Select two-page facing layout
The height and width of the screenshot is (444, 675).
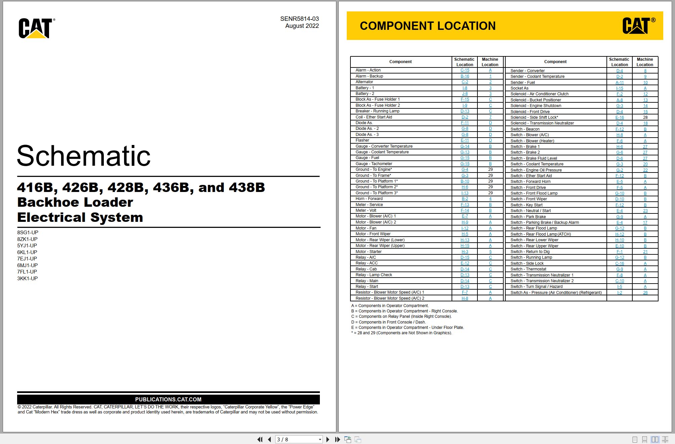[655, 439]
